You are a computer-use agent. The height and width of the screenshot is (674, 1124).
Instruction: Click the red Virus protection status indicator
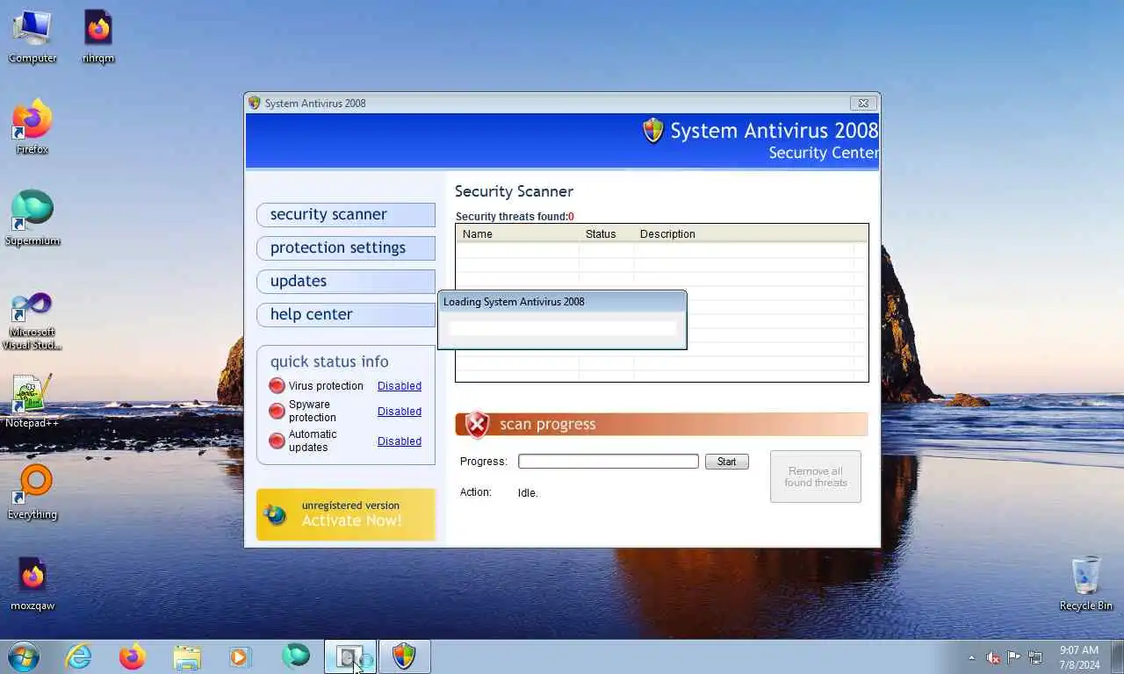click(x=277, y=385)
